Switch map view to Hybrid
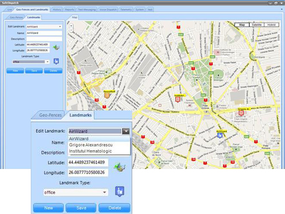This screenshot has height=214, width=285. pos(271,24)
